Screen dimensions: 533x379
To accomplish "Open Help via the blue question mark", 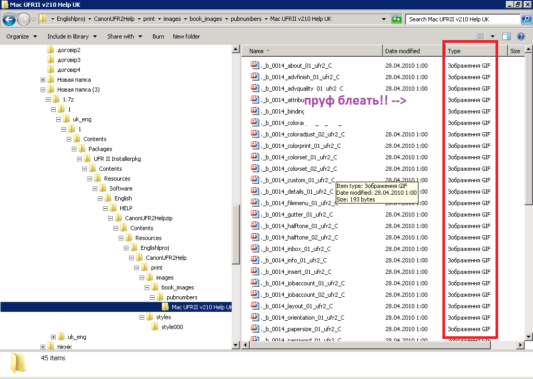I will click(521, 36).
